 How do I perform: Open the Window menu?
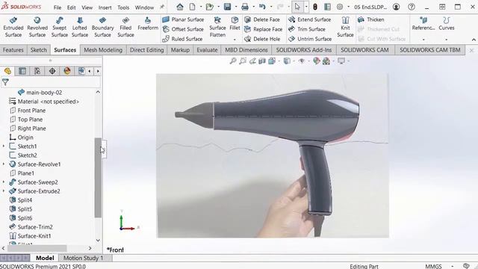pos(144,7)
